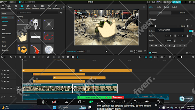Switch to the Adjust properties tab
195x110 pixels.
coord(174,7)
